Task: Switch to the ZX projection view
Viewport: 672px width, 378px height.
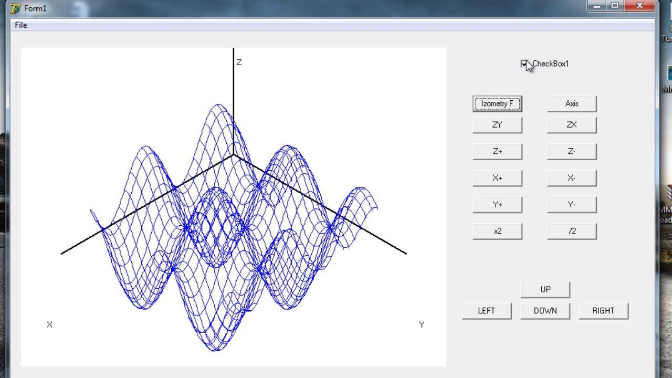Action: click(x=572, y=125)
